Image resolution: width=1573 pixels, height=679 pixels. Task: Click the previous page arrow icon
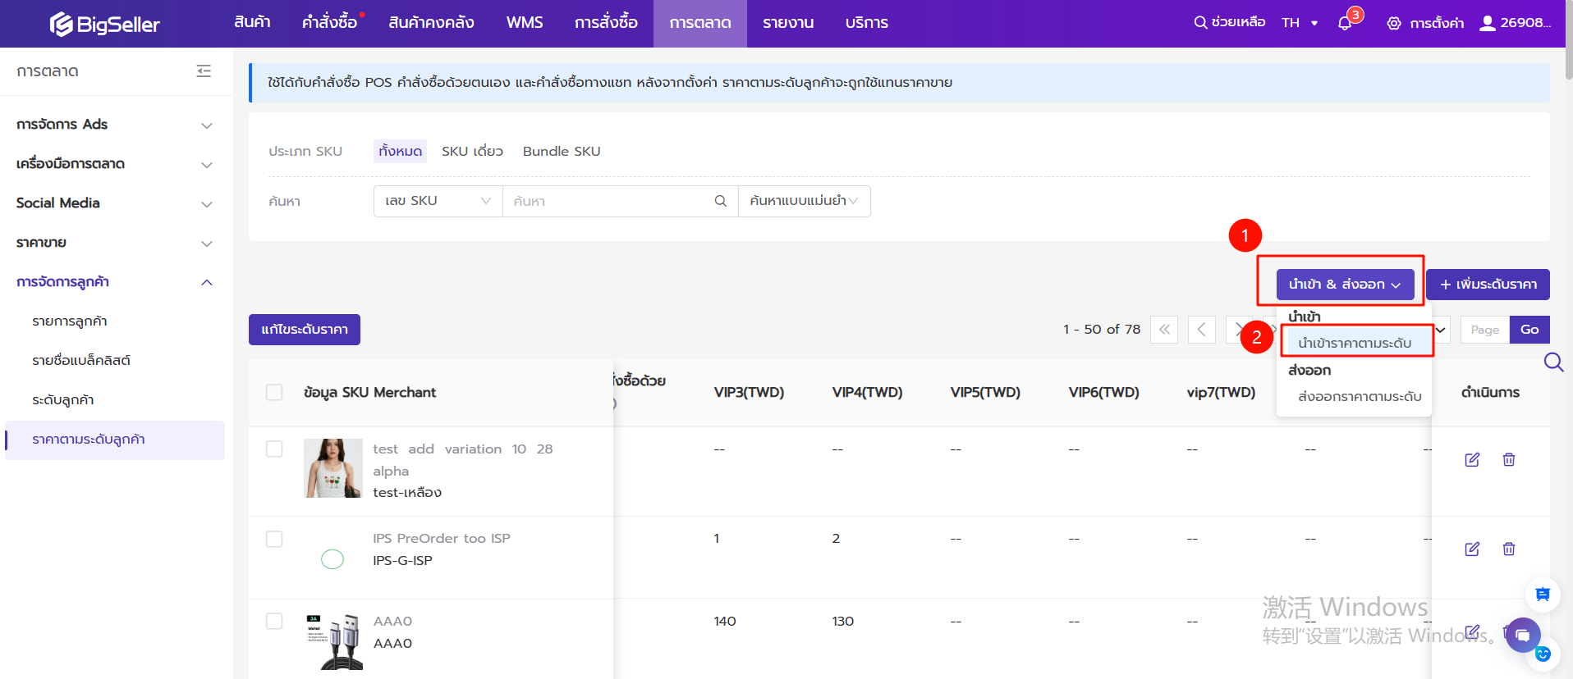[1201, 330]
